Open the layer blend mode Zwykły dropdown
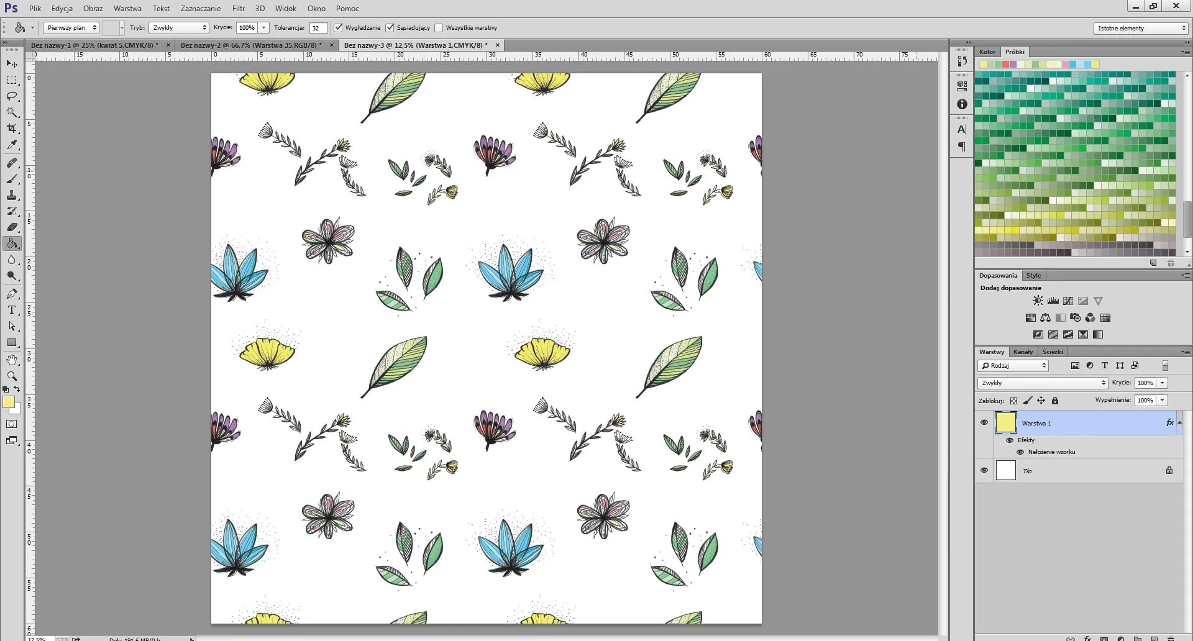1193x641 pixels. click(x=1043, y=383)
